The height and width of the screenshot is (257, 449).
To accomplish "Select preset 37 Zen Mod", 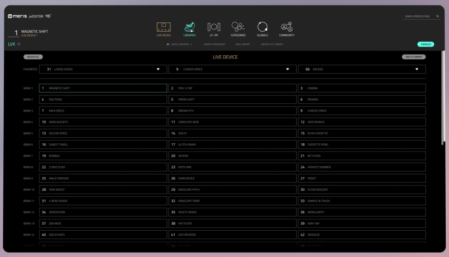I will [103, 224].
